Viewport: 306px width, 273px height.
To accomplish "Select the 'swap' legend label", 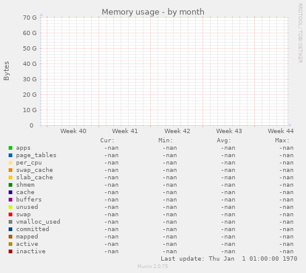I will [23, 214].
